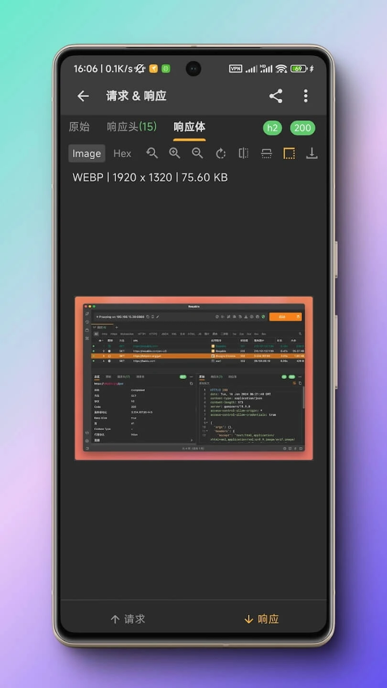Toggle the highlighted image border option

pyautogui.click(x=289, y=153)
